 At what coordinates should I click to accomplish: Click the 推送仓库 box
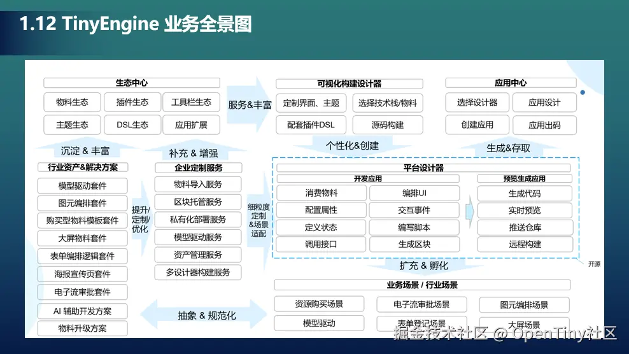click(x=525, y=227)
